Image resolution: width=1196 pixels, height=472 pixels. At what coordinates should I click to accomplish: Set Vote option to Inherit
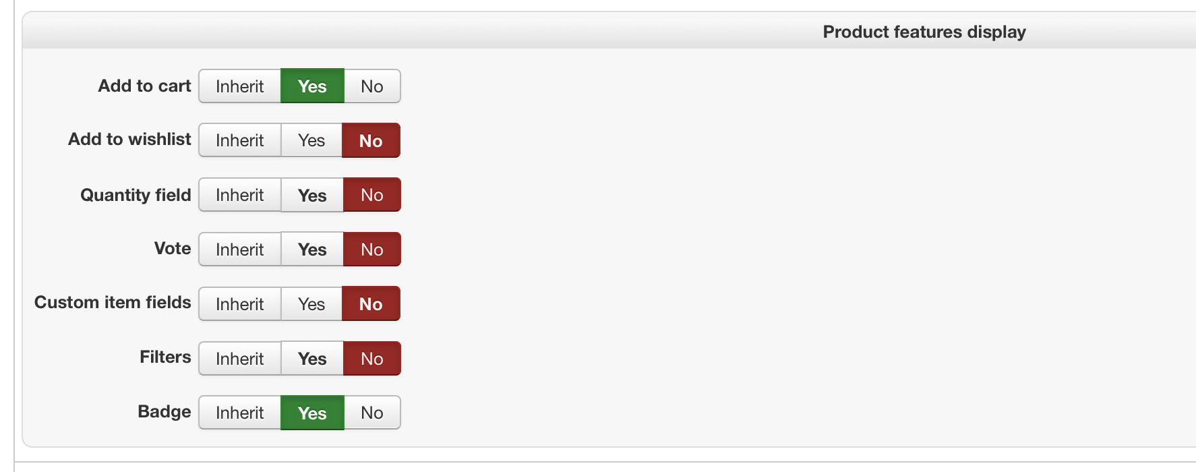click(239, 249)
